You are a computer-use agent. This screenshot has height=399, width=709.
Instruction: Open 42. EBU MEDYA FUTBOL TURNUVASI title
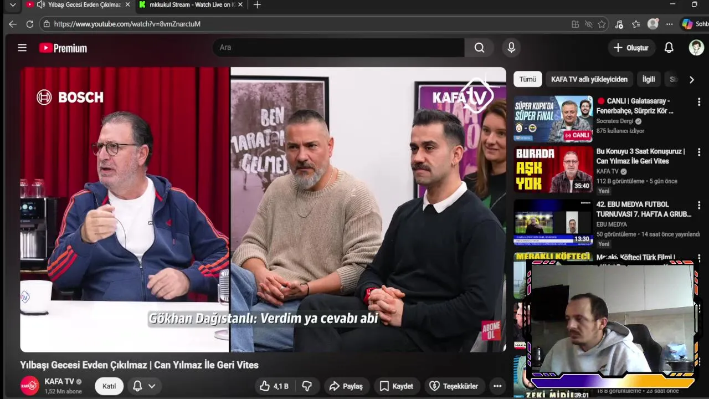644,209
